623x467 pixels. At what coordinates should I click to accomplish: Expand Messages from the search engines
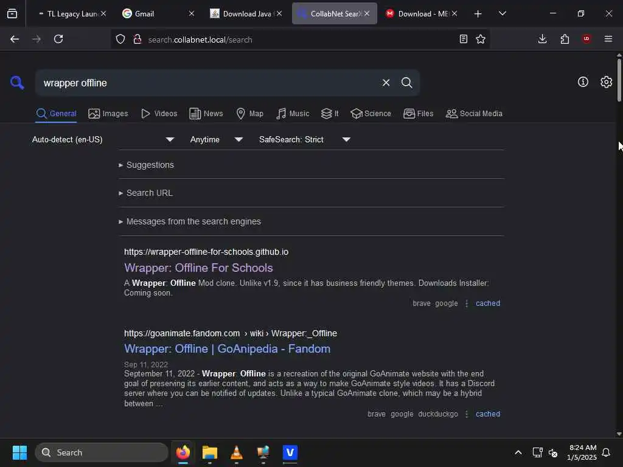190,221
